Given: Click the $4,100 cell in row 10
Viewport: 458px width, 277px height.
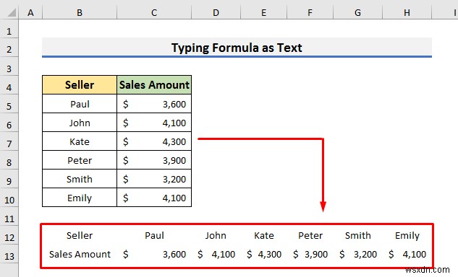Looking at the screenshot, I should pyautogui.click(x=154, y=198).
